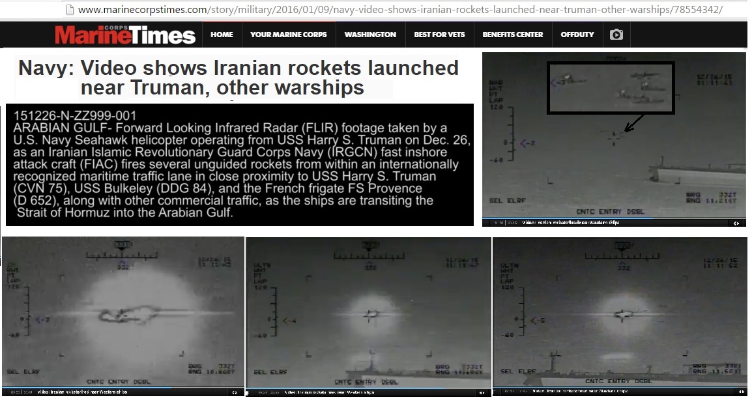The width and height of the screenshot is (752, 404).
Task: Click the '151226-N-ZZ999-001' caption ID text
Action: [75, 115]
